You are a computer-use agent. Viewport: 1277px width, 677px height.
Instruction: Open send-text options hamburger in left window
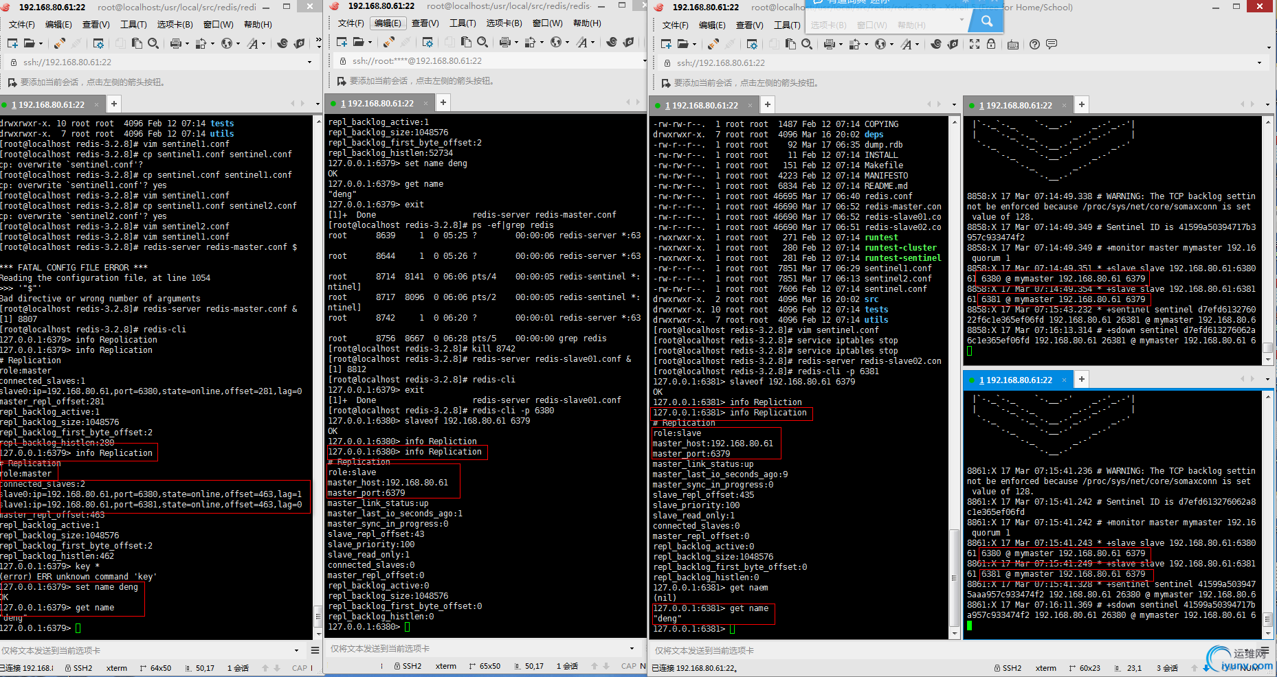click(x=315, y=650)
